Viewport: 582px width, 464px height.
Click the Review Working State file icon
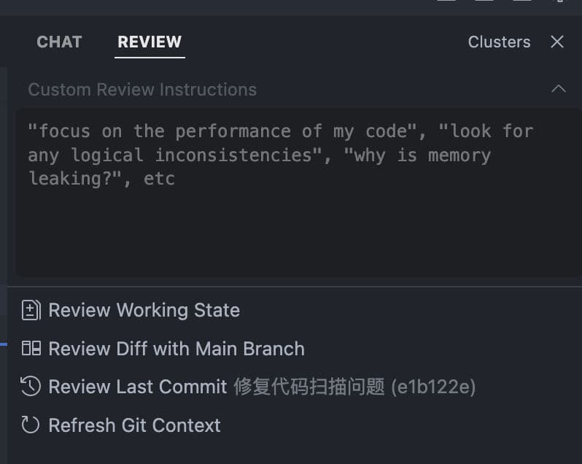[x=31, y=310]
